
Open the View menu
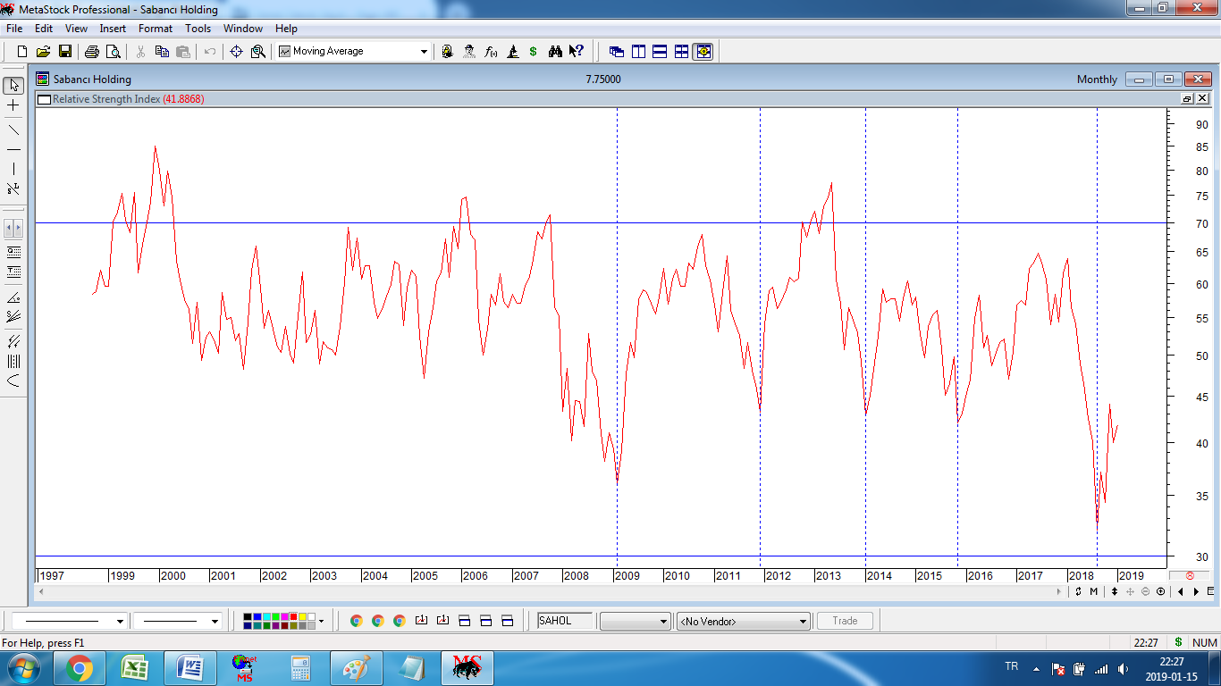[x=76, y=29]
